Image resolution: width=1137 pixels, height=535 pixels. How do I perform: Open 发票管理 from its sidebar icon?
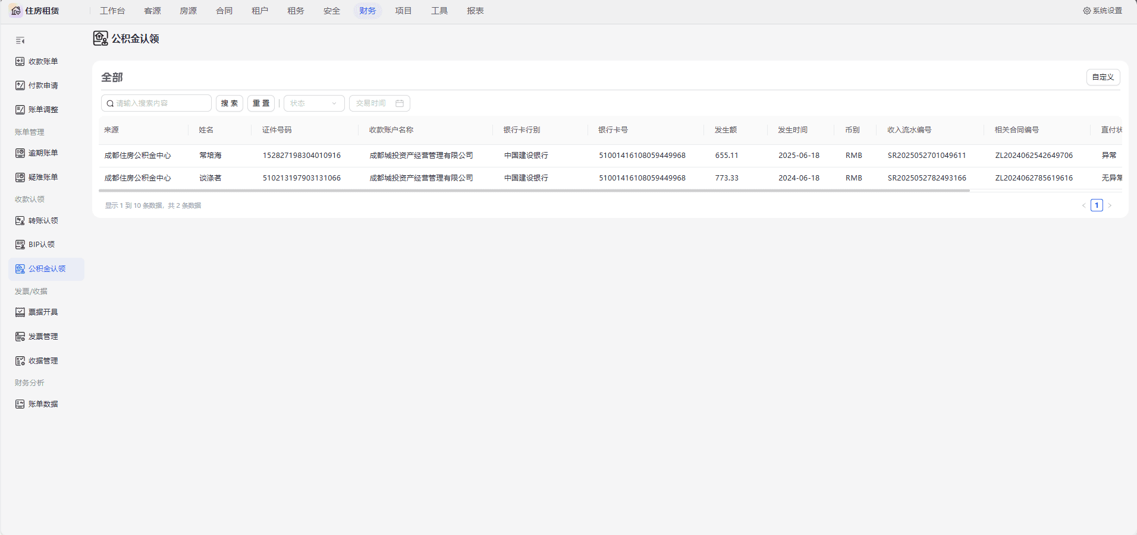pyautogui.click(x=20, y=337)
